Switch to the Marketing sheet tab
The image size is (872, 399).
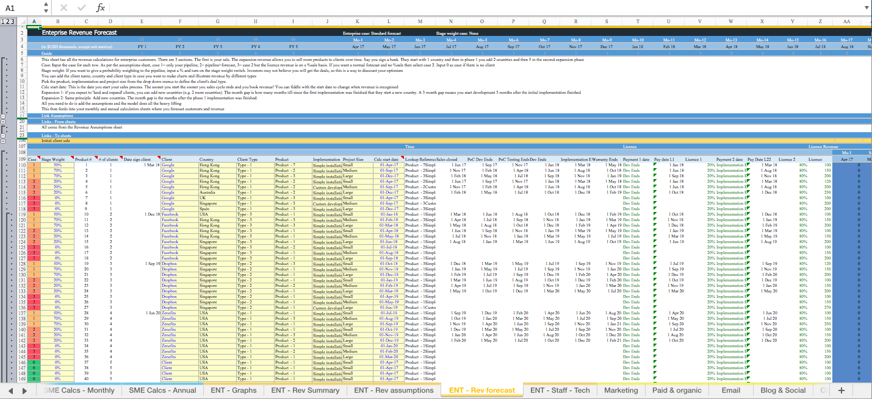(621, 390)
